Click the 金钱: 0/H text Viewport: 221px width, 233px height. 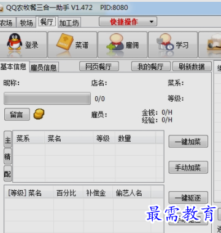tap(157, 112)
